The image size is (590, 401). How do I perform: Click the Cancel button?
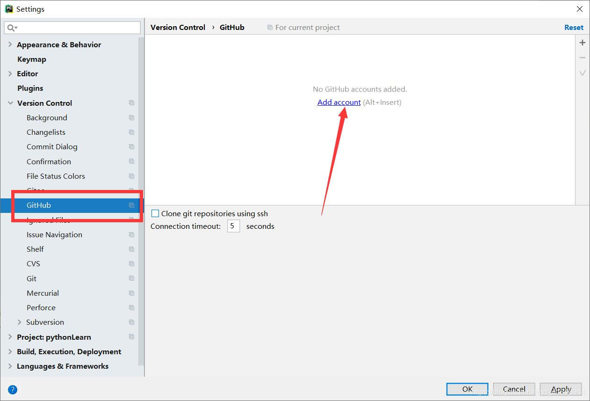coord(514,389)
